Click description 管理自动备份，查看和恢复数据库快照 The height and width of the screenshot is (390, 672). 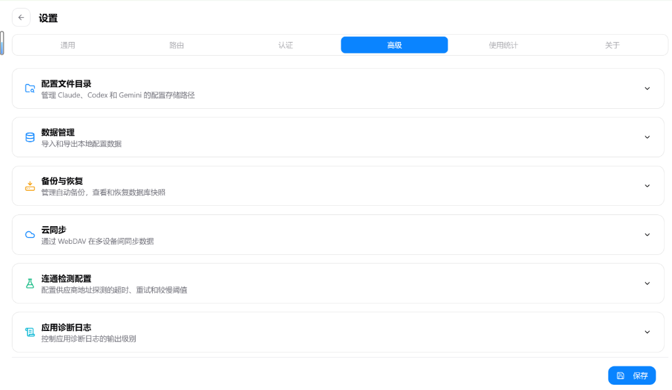tap(103, 193)
